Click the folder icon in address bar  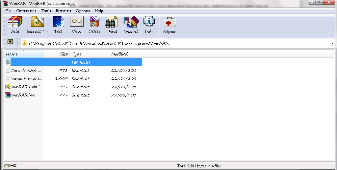click(24, 43)
